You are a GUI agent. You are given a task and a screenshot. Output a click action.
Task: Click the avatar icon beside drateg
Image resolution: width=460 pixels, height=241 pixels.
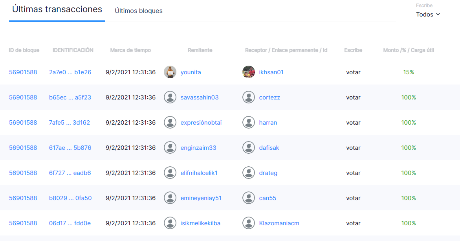coord(249,173)
